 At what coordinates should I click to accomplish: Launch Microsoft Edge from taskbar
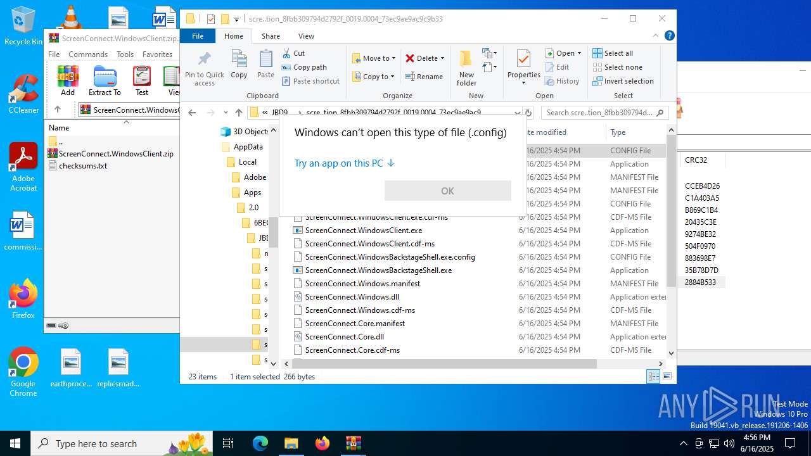click(260, 443)
